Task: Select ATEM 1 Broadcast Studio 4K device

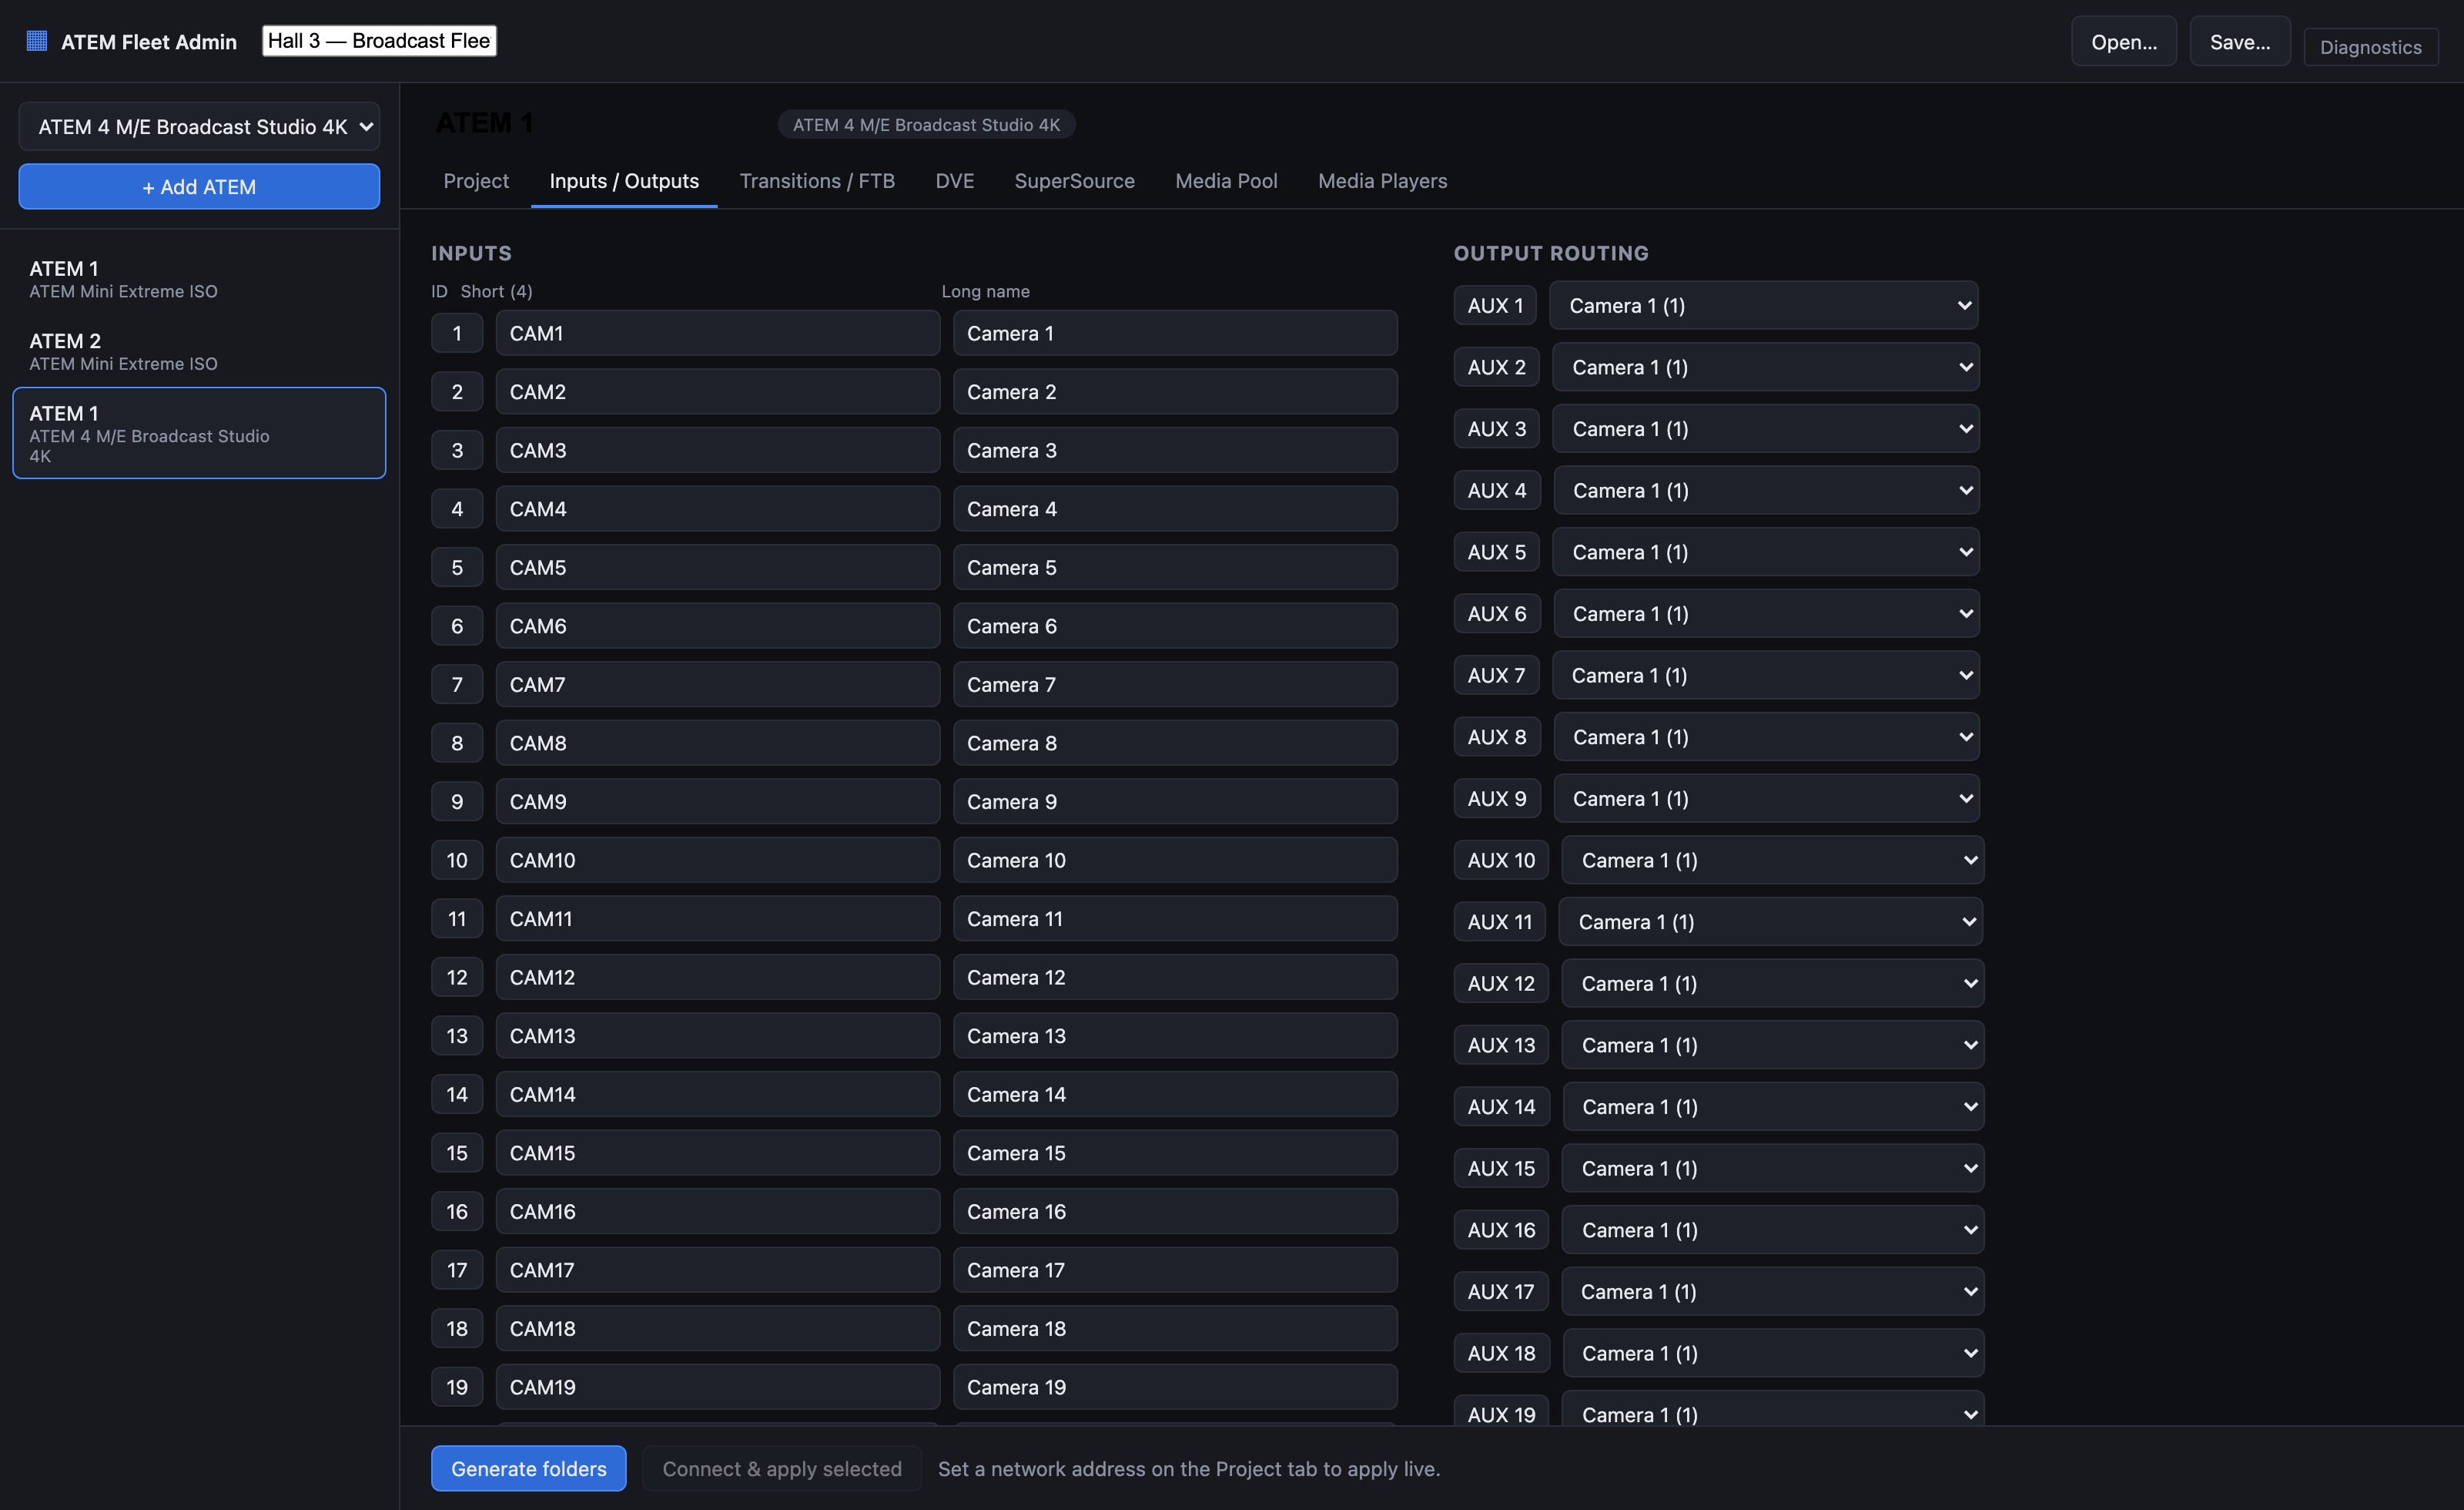Action: click(199, 433)
